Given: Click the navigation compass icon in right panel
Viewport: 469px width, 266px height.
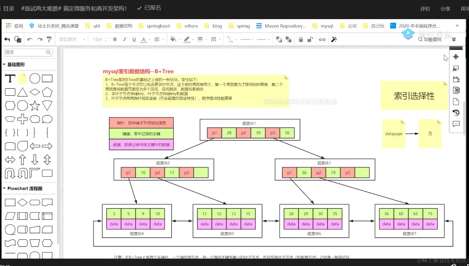Looking at the screenshot, I should [x=456, y=57].
